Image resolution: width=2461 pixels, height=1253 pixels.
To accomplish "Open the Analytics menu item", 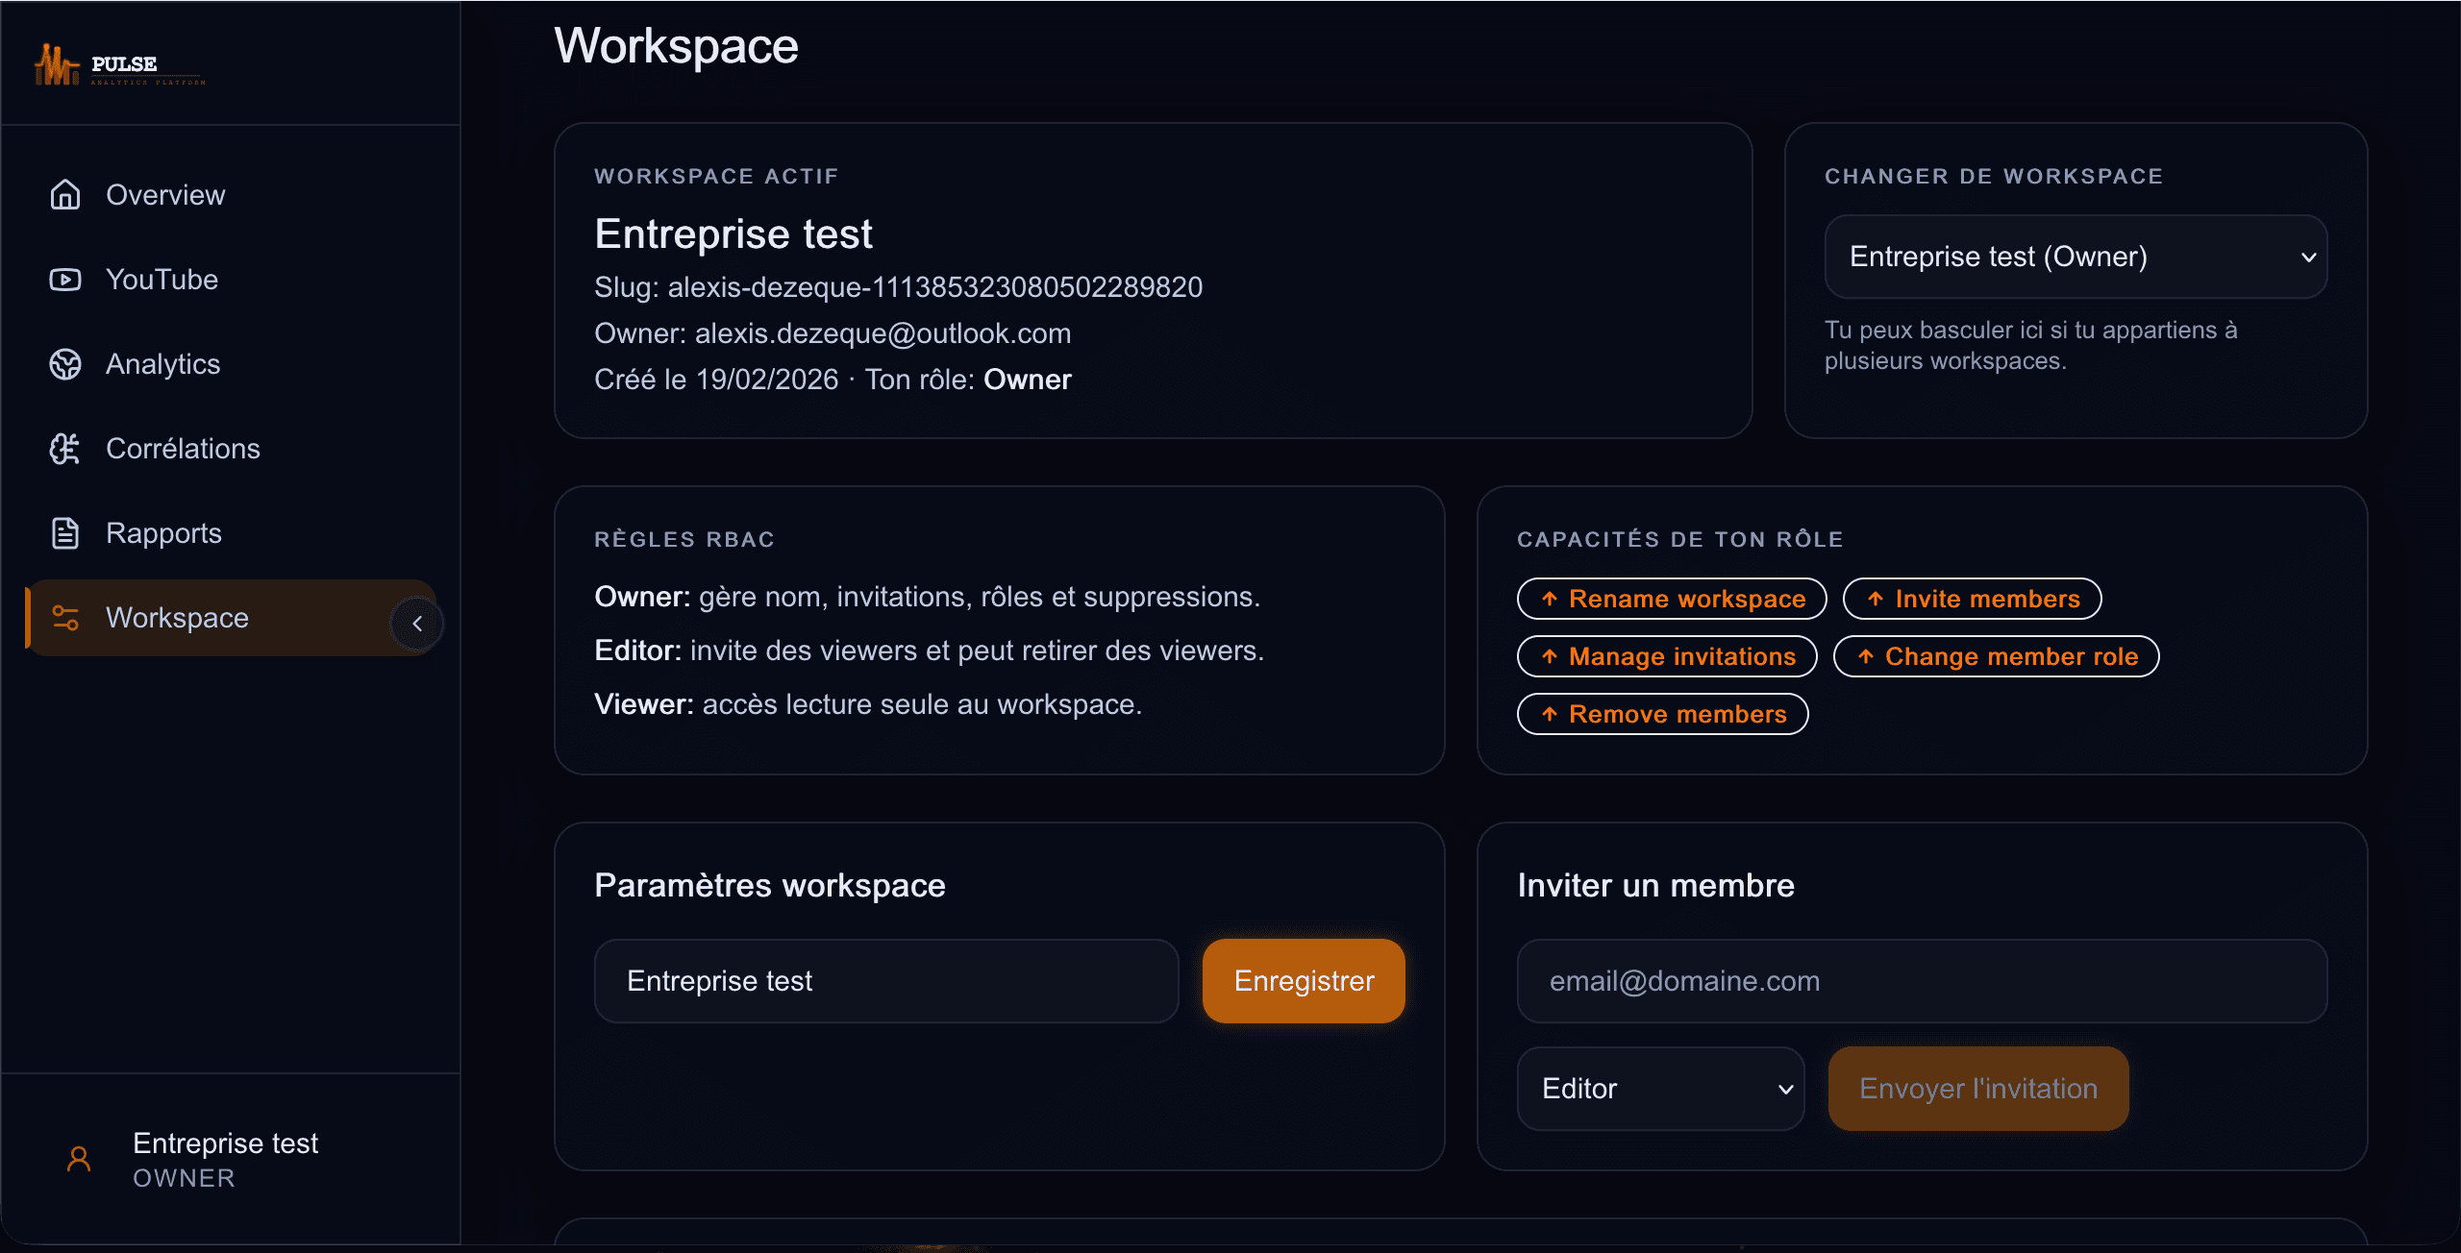I will [163, 364].
